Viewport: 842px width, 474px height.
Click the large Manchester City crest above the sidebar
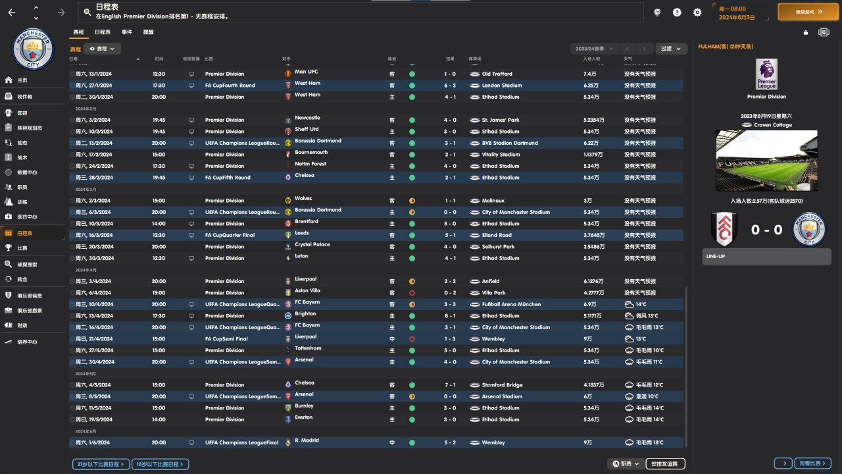coord(32,48)
